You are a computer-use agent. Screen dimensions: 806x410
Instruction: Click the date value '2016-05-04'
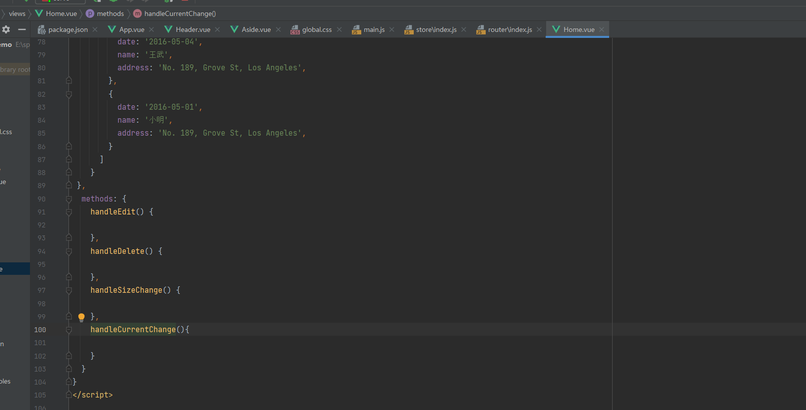tap(171, 42)
